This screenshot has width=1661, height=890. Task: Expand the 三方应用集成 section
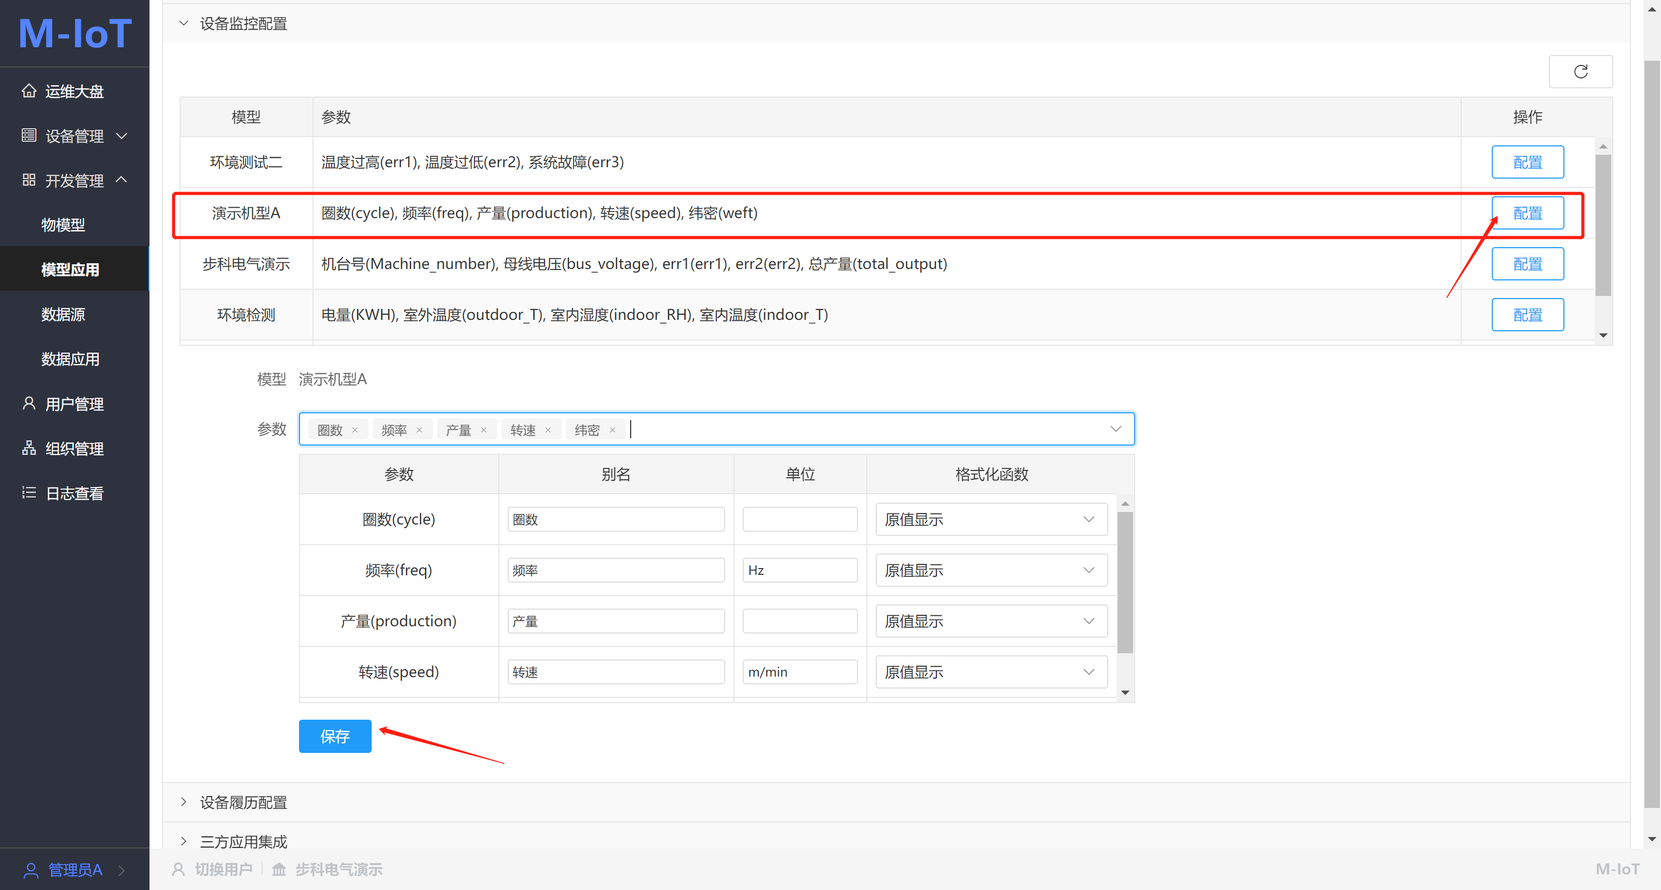point(184,842)
